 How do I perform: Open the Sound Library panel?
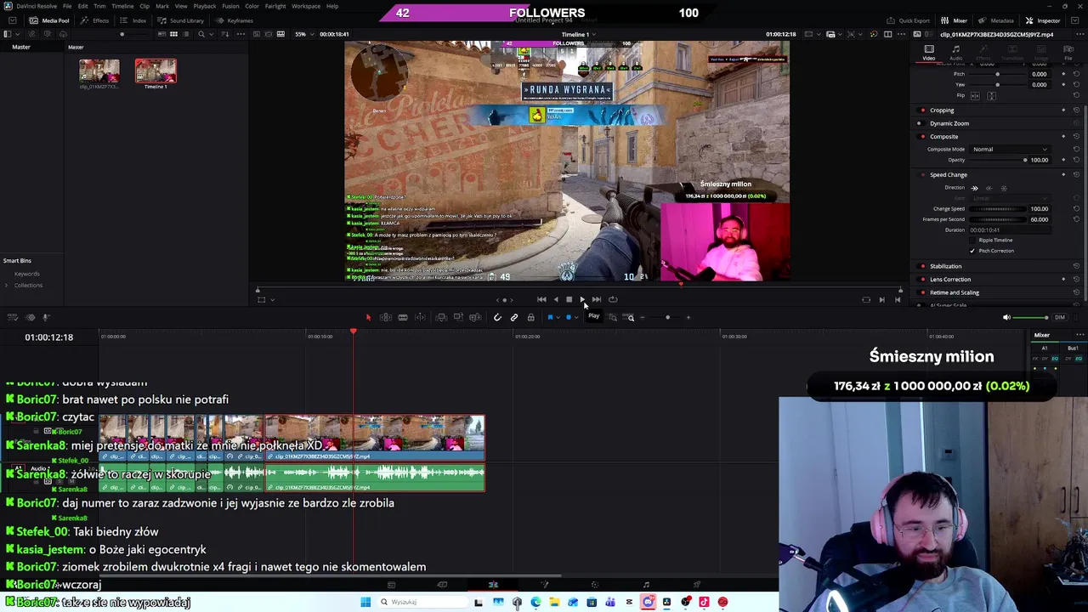(x=181, y=20)
